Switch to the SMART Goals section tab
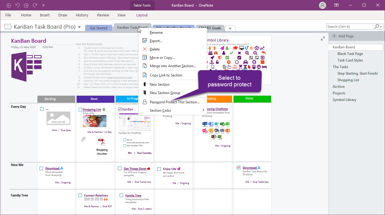385x215 pixels. tap(210, 28)
